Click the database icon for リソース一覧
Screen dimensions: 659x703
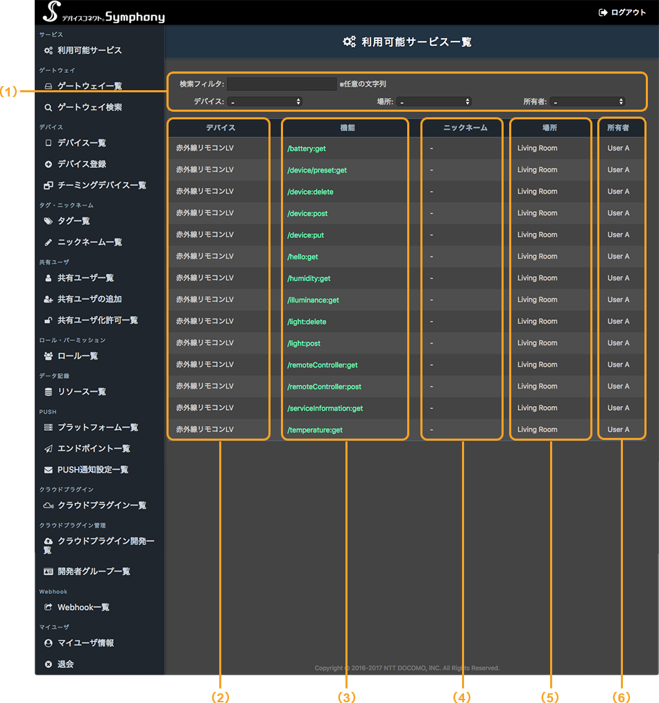48,392
